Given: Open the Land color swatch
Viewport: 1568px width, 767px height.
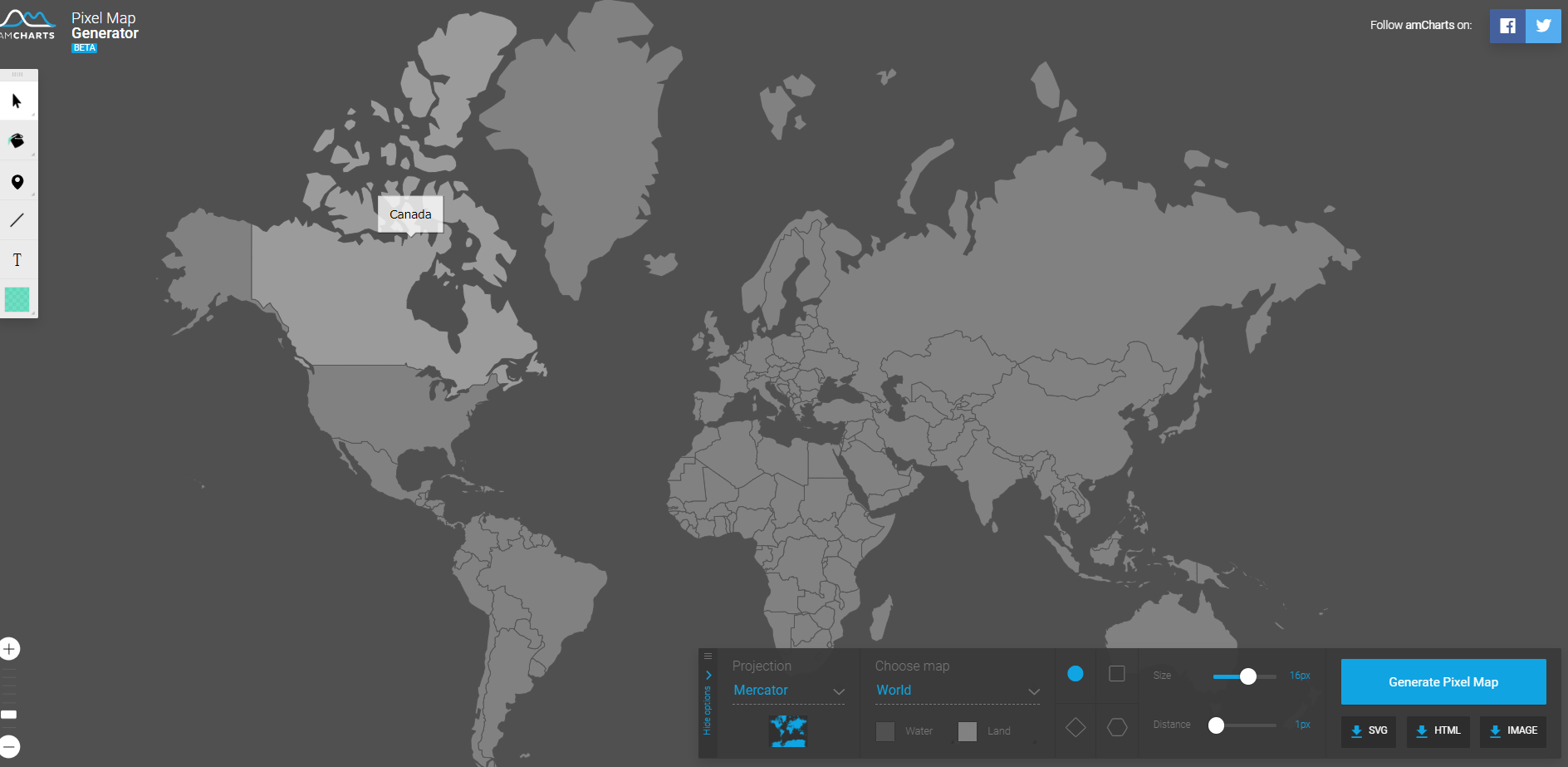Looking at the screenshot, I should point(968,731).
